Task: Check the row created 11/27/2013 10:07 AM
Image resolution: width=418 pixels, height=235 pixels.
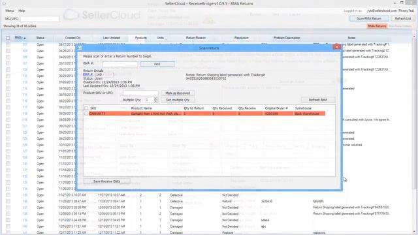Action: click(x=8, y=195)
